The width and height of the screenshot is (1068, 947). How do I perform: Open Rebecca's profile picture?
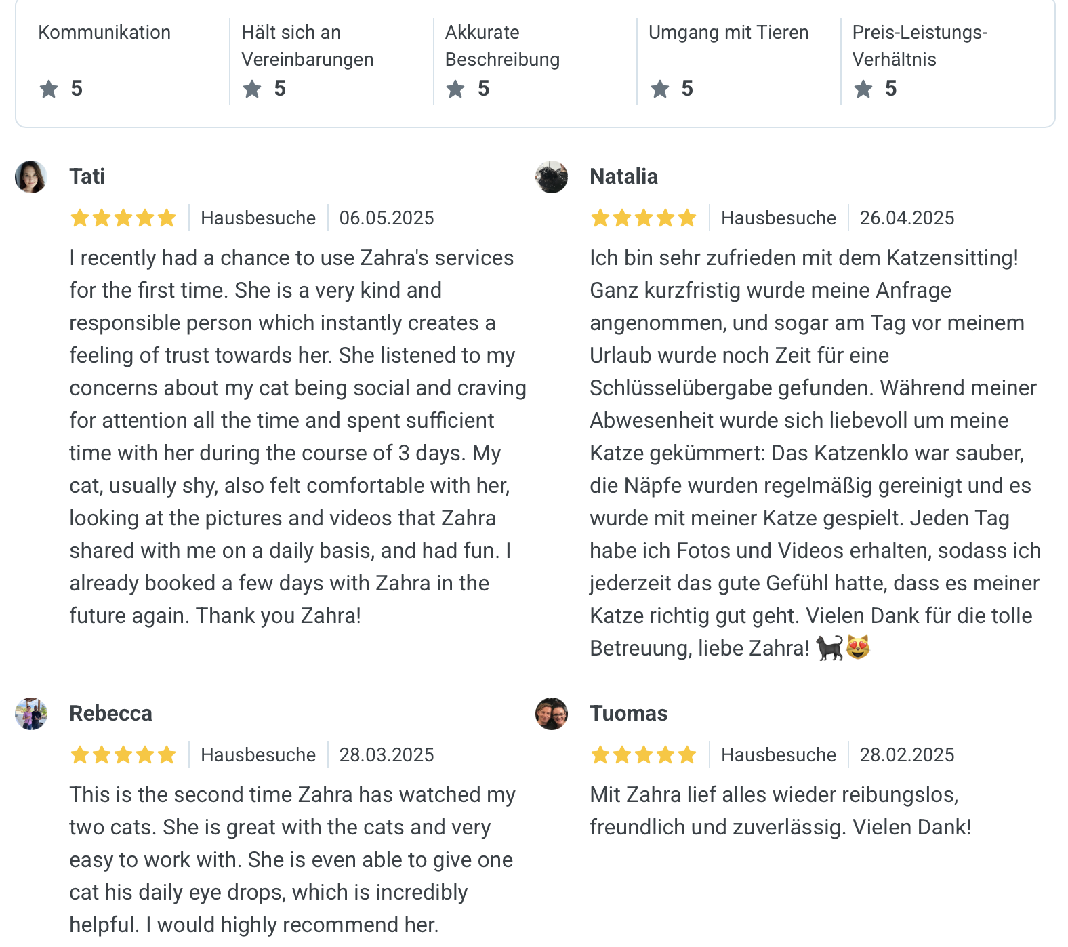click(31, 714)
